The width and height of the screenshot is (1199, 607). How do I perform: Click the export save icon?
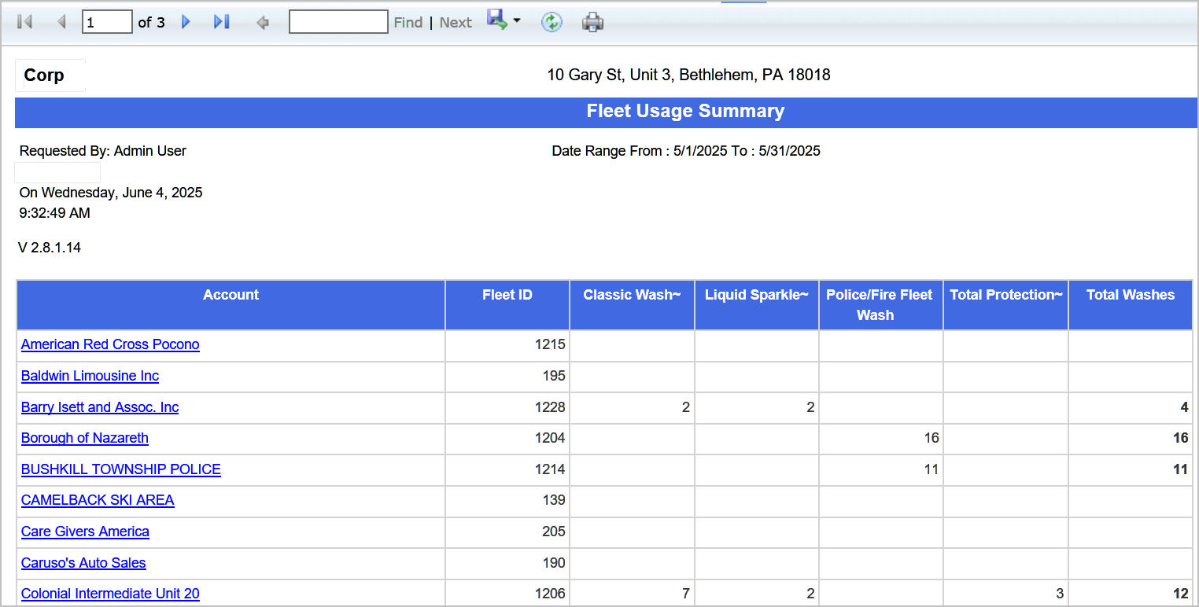click(x=496, y=20)
